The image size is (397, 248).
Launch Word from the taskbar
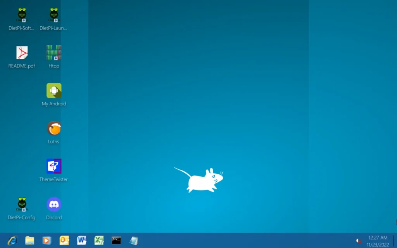pos(82,240)
